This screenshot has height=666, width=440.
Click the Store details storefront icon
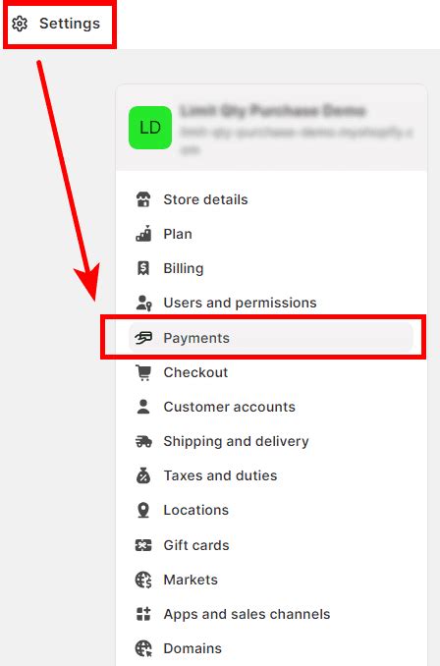(x=143, y=199)
